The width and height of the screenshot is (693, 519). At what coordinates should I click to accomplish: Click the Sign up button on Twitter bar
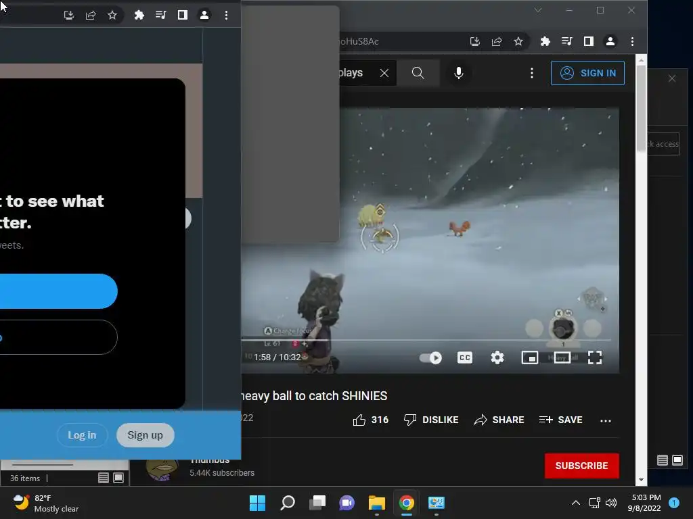click(146, 435)
